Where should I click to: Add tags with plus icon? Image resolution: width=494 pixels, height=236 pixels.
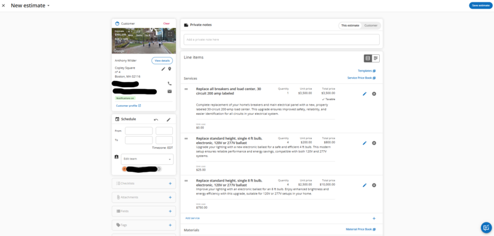(x=170, y=225)
